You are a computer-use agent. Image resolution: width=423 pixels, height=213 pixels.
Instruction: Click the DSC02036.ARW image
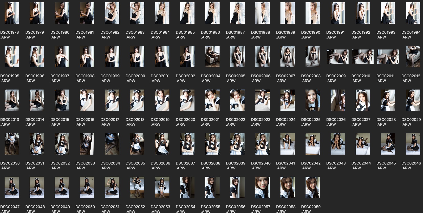162,144
